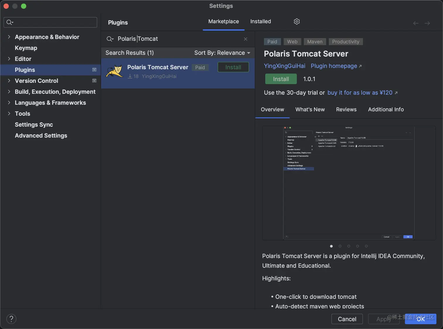The width and height of the screenshot is (443, 329).
Task: Select the third screenshot carousel dot
Action: point(349,246)
